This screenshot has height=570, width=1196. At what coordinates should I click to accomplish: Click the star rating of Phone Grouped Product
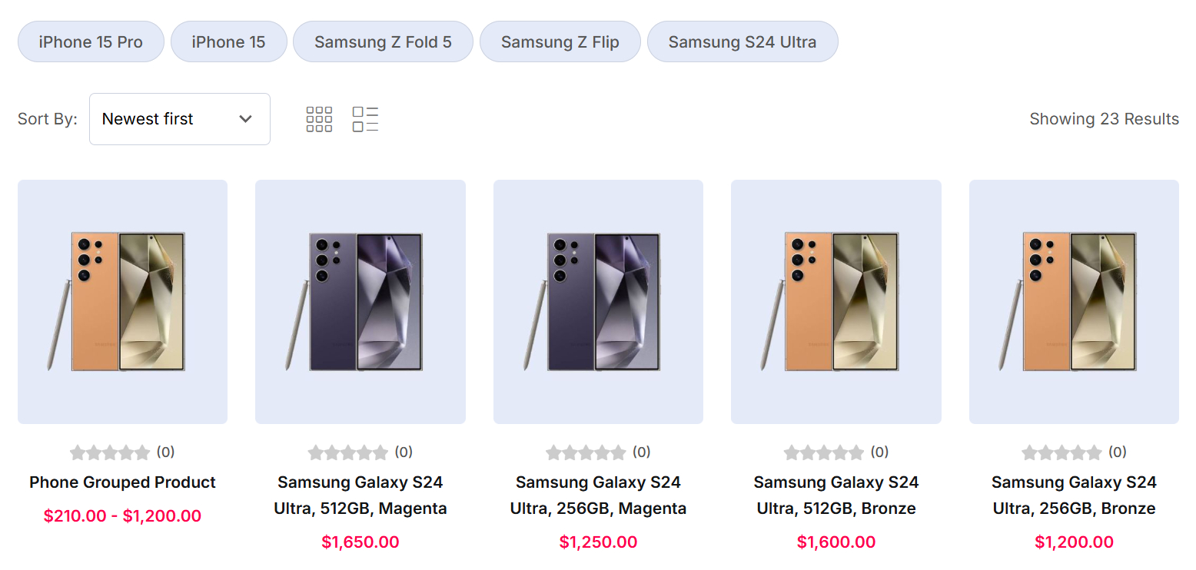point(110,452)
